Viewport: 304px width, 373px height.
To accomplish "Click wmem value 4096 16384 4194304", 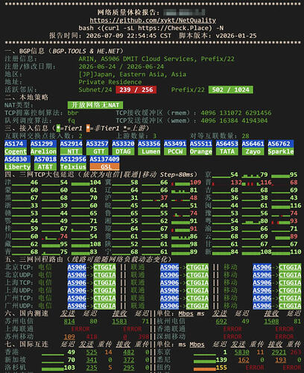I will point(234,120).
